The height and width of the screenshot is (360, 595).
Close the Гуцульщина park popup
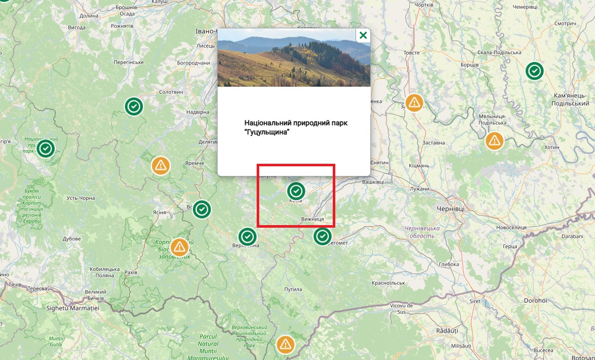pyautogui.click(x=363, y=35)
